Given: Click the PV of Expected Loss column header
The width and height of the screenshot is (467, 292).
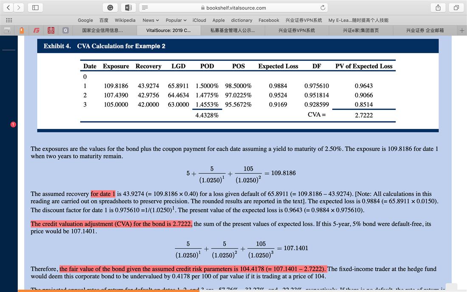Looking at the screenshot, I should coord(364,66).
